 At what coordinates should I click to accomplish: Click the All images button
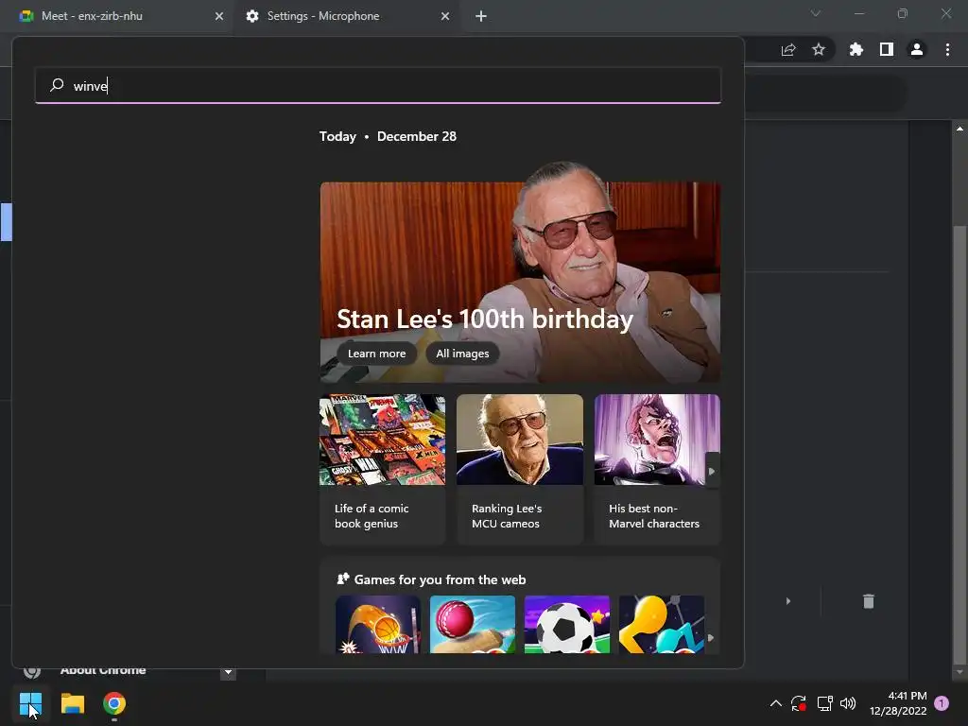[x=462, y=354]
